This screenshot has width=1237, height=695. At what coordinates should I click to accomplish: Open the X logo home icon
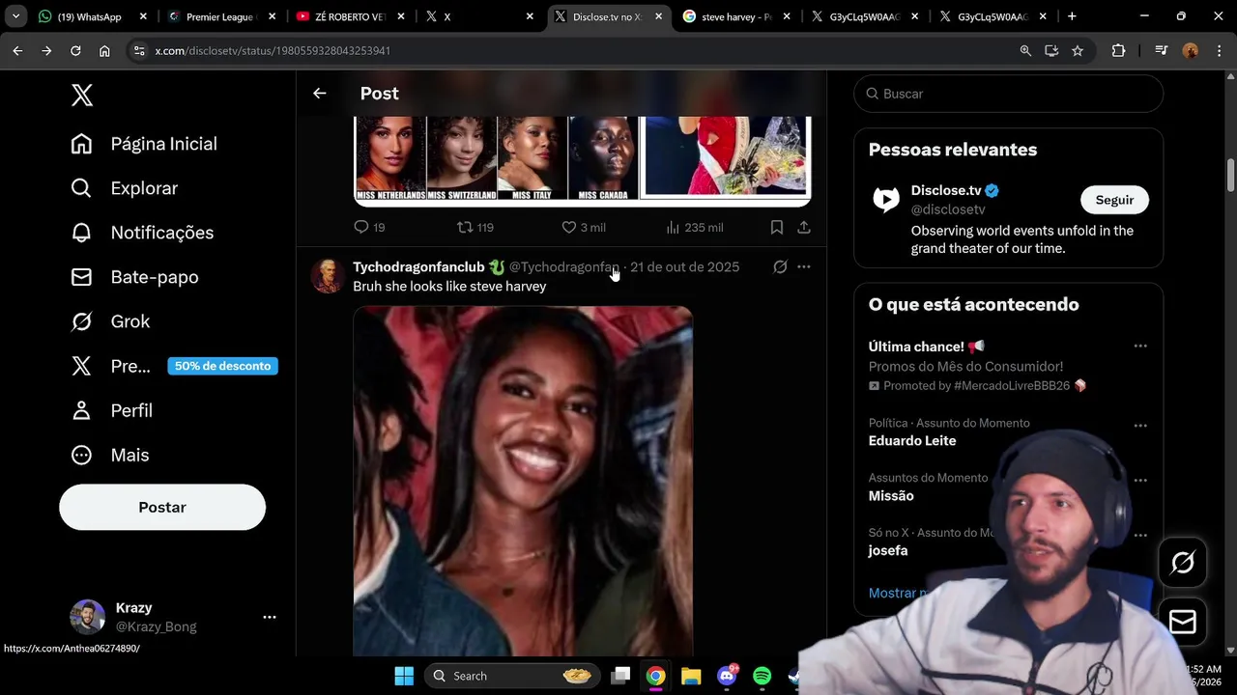coord(82,95)
